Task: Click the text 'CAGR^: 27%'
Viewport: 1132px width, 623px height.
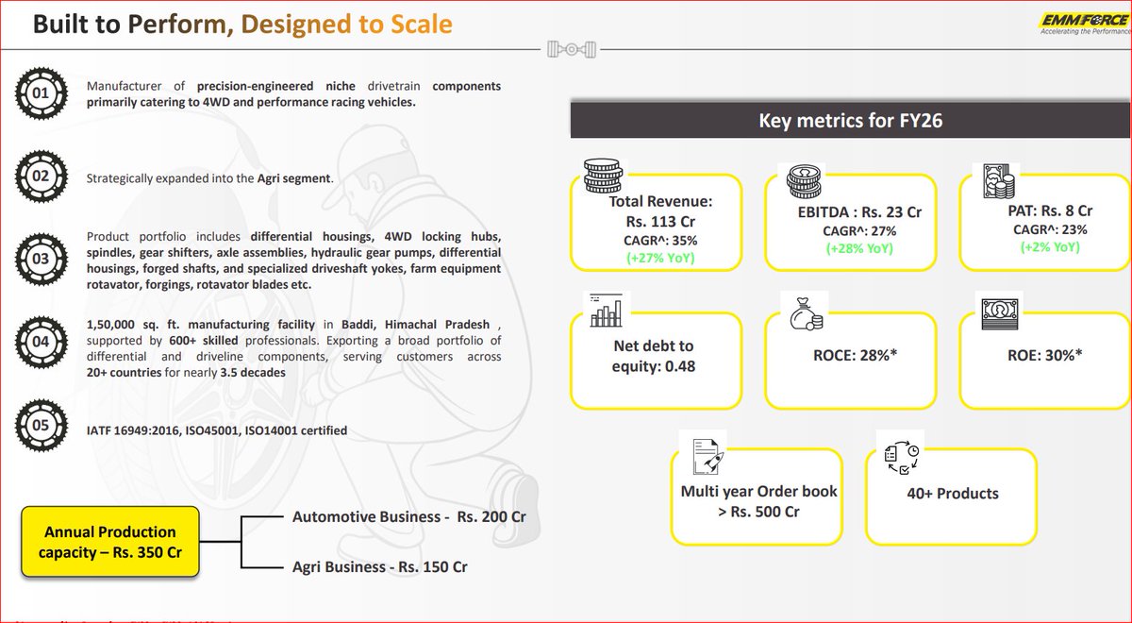Action: click(859, 230)
